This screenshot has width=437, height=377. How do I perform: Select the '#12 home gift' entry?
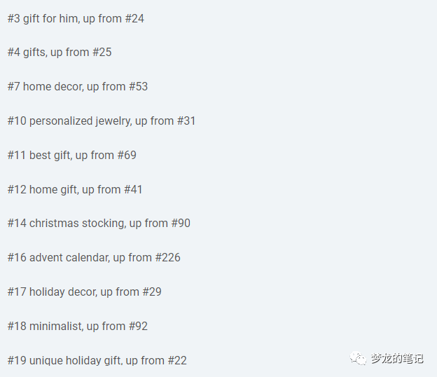[75, 190]
